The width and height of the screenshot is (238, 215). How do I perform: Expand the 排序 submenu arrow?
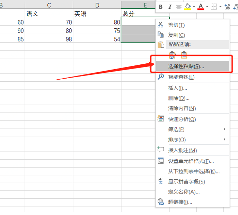tap(224, 139)
